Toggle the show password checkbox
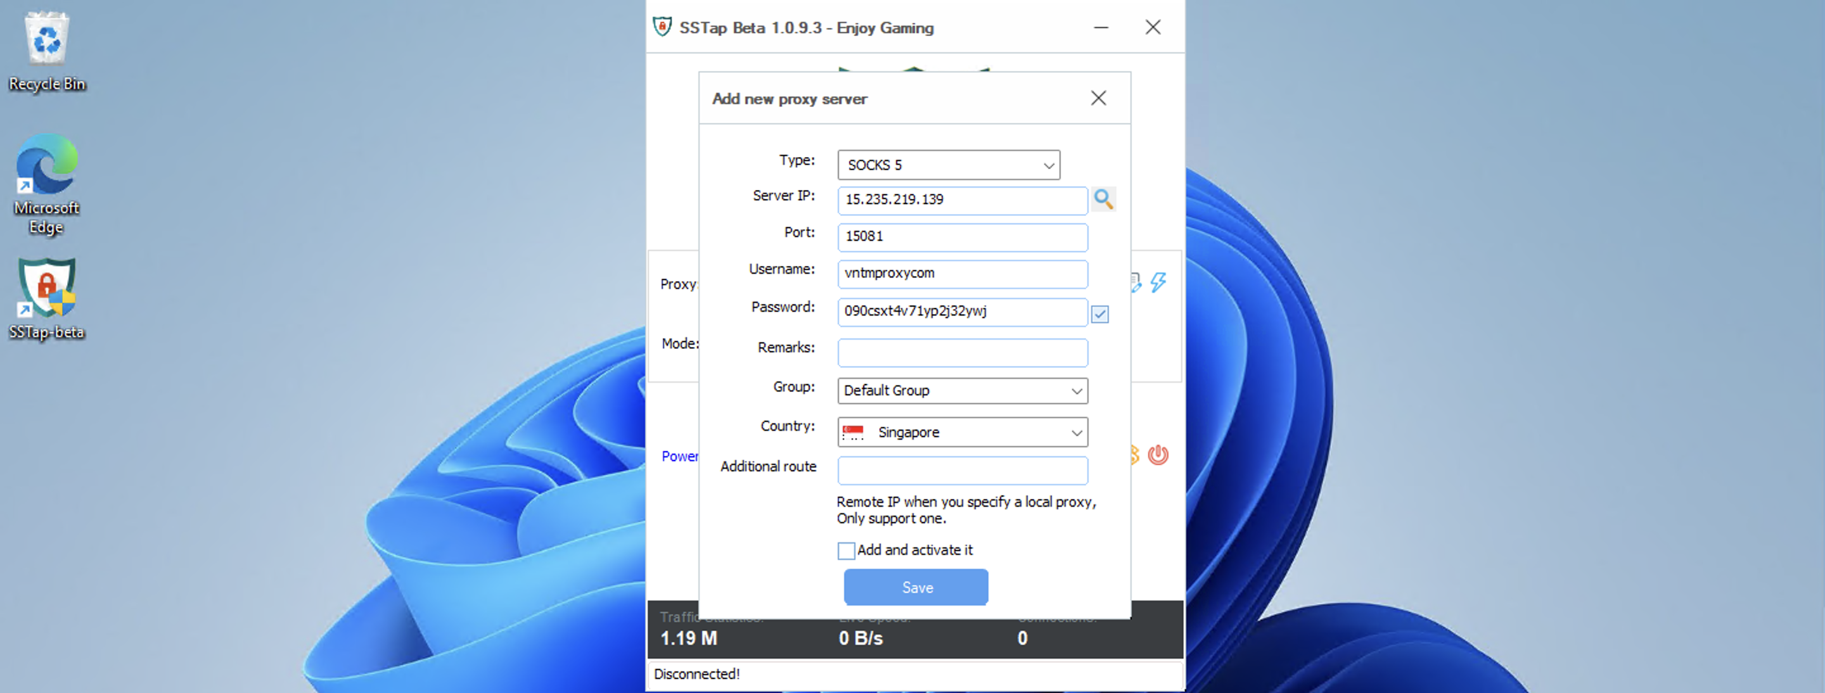The image size is (1825, 693). coord(1099,314)
